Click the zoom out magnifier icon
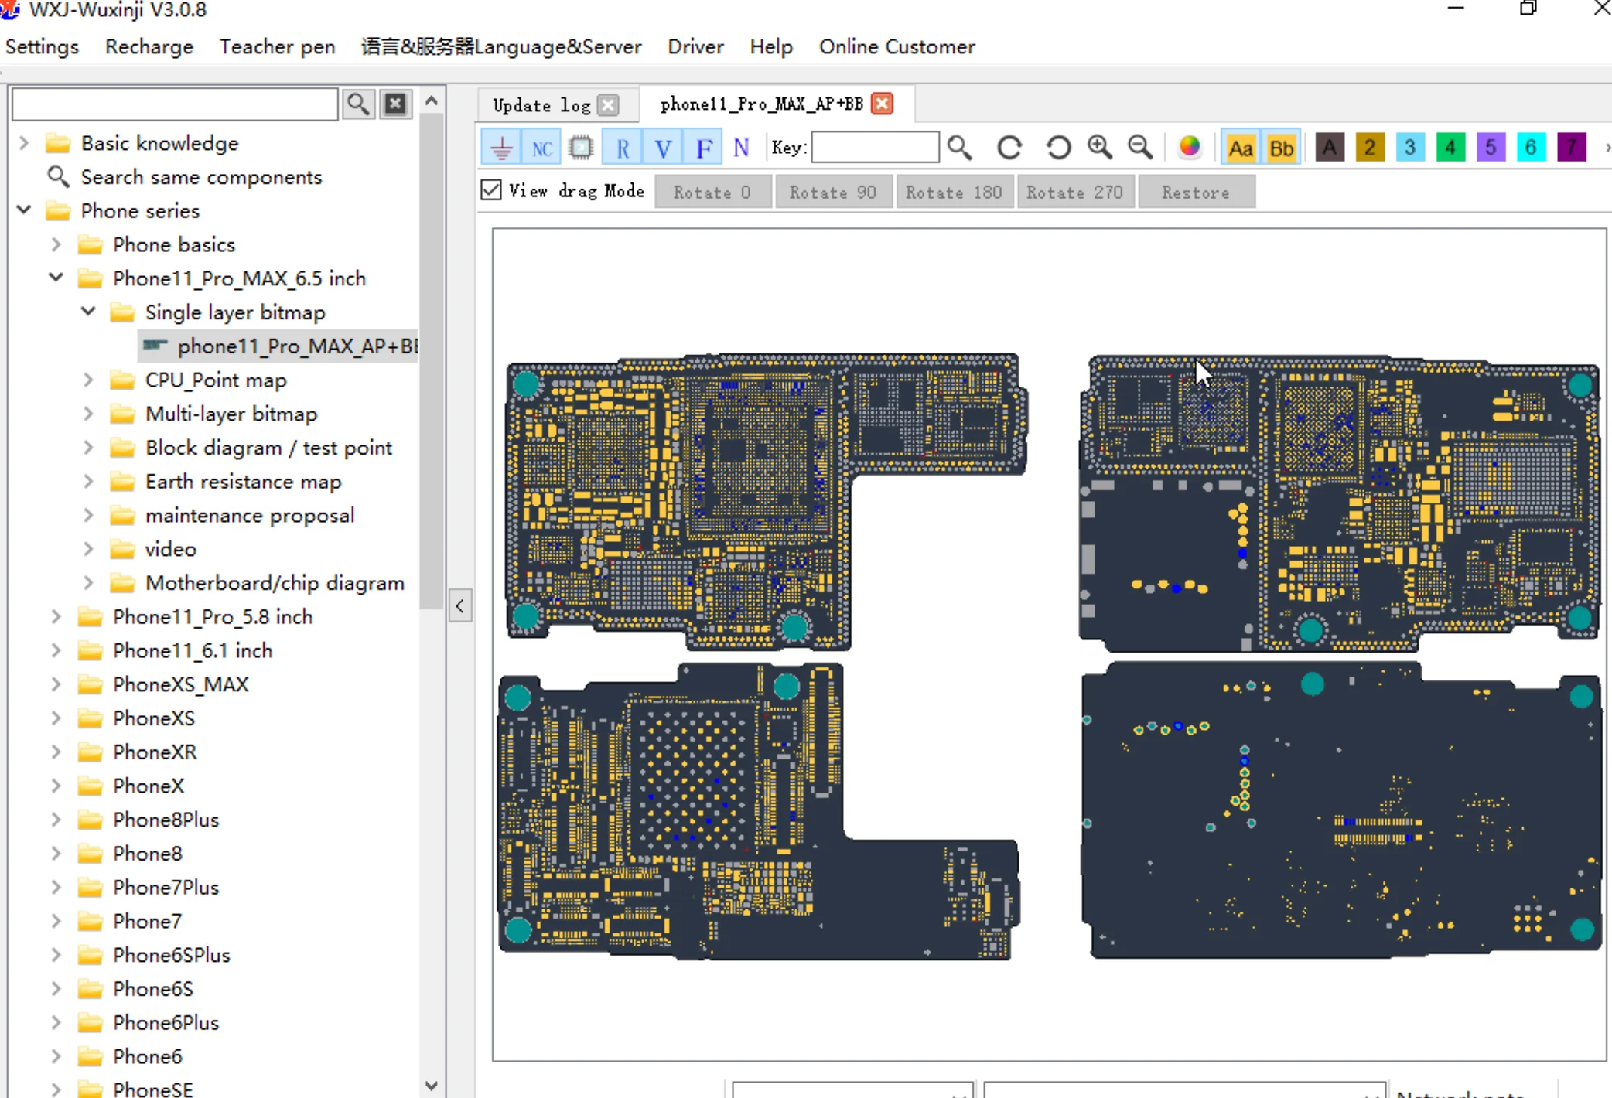1612x1098 pixels. (x=1139, y=147)
